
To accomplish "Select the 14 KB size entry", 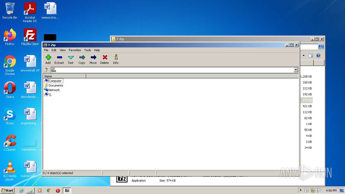I will 308,148.
